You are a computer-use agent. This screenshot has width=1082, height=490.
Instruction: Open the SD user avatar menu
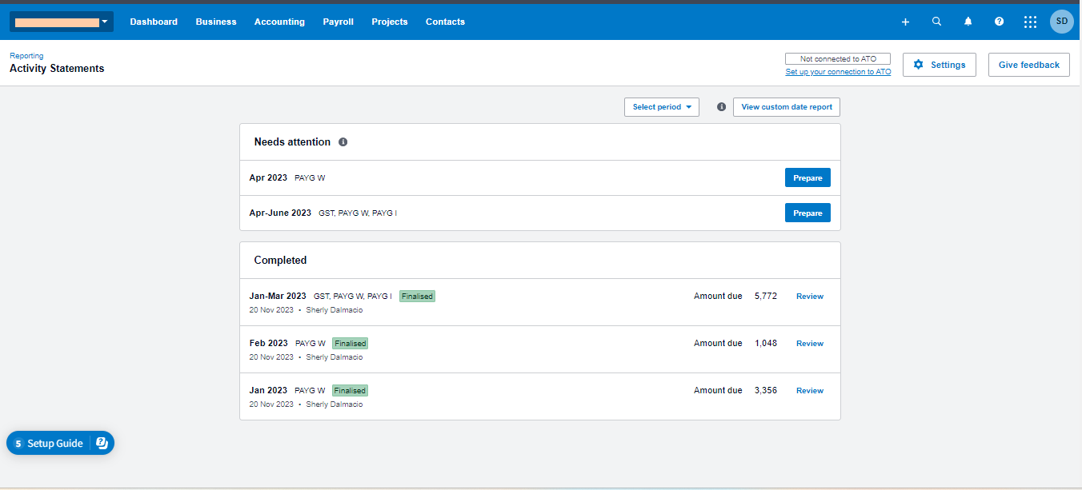click(1062, 22)
